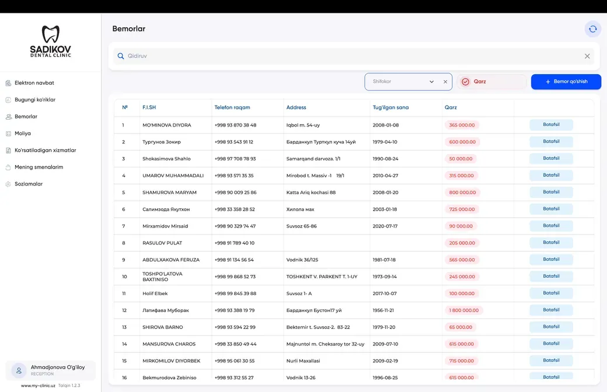The width and height of the screenshot is (607, 392).
Task: Click the Ahmadjonova O'g'iloy profile card
Action: (x=50, y=370)
